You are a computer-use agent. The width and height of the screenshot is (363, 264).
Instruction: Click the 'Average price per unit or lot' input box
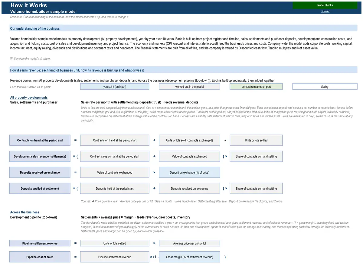189,243
